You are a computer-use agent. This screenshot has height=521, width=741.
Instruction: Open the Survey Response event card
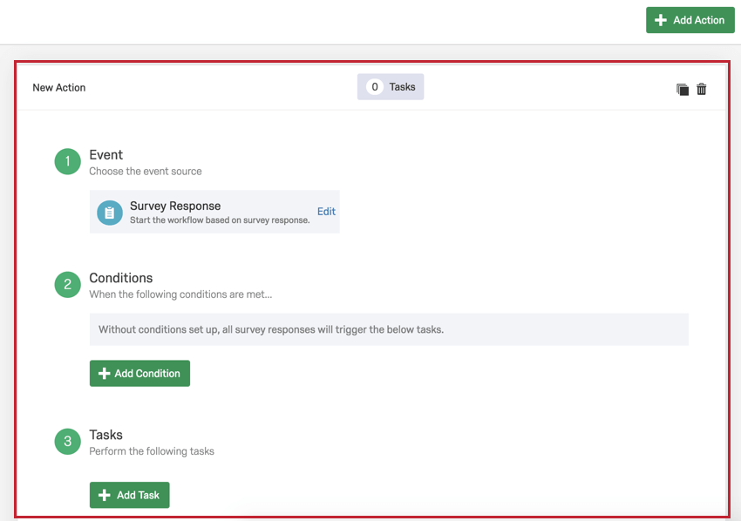point(214,212)
